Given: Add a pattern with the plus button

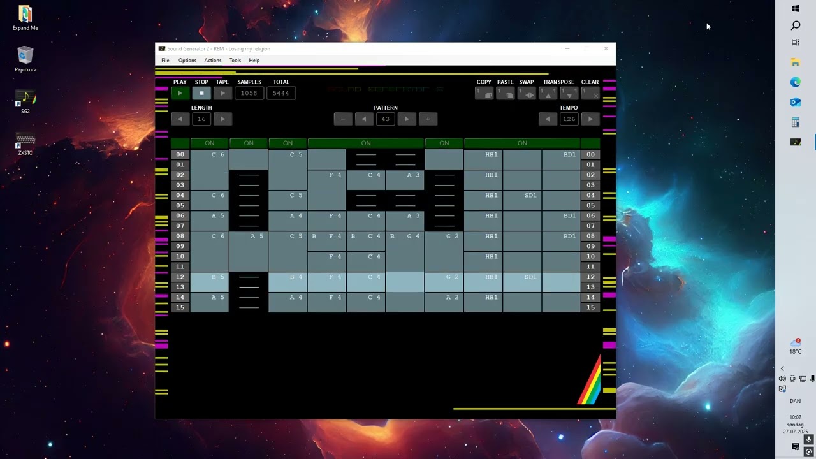Looking at the screenshot, I should tap(428, 119).
